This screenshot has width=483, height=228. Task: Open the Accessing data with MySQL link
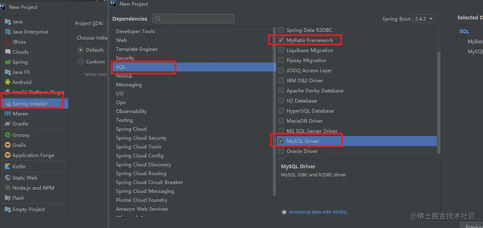(x=318, y=212)
